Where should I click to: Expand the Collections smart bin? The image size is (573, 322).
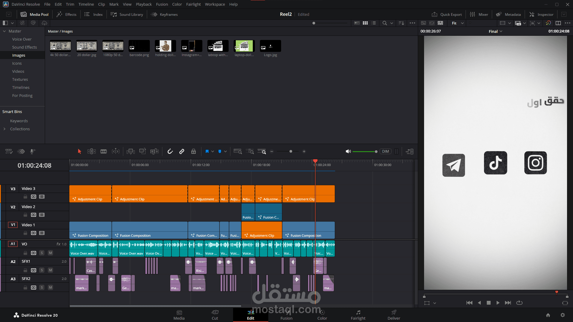4,129
